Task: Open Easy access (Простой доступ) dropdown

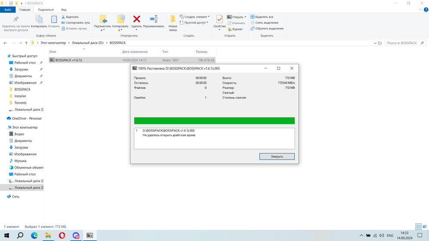Action: point(194,23)
